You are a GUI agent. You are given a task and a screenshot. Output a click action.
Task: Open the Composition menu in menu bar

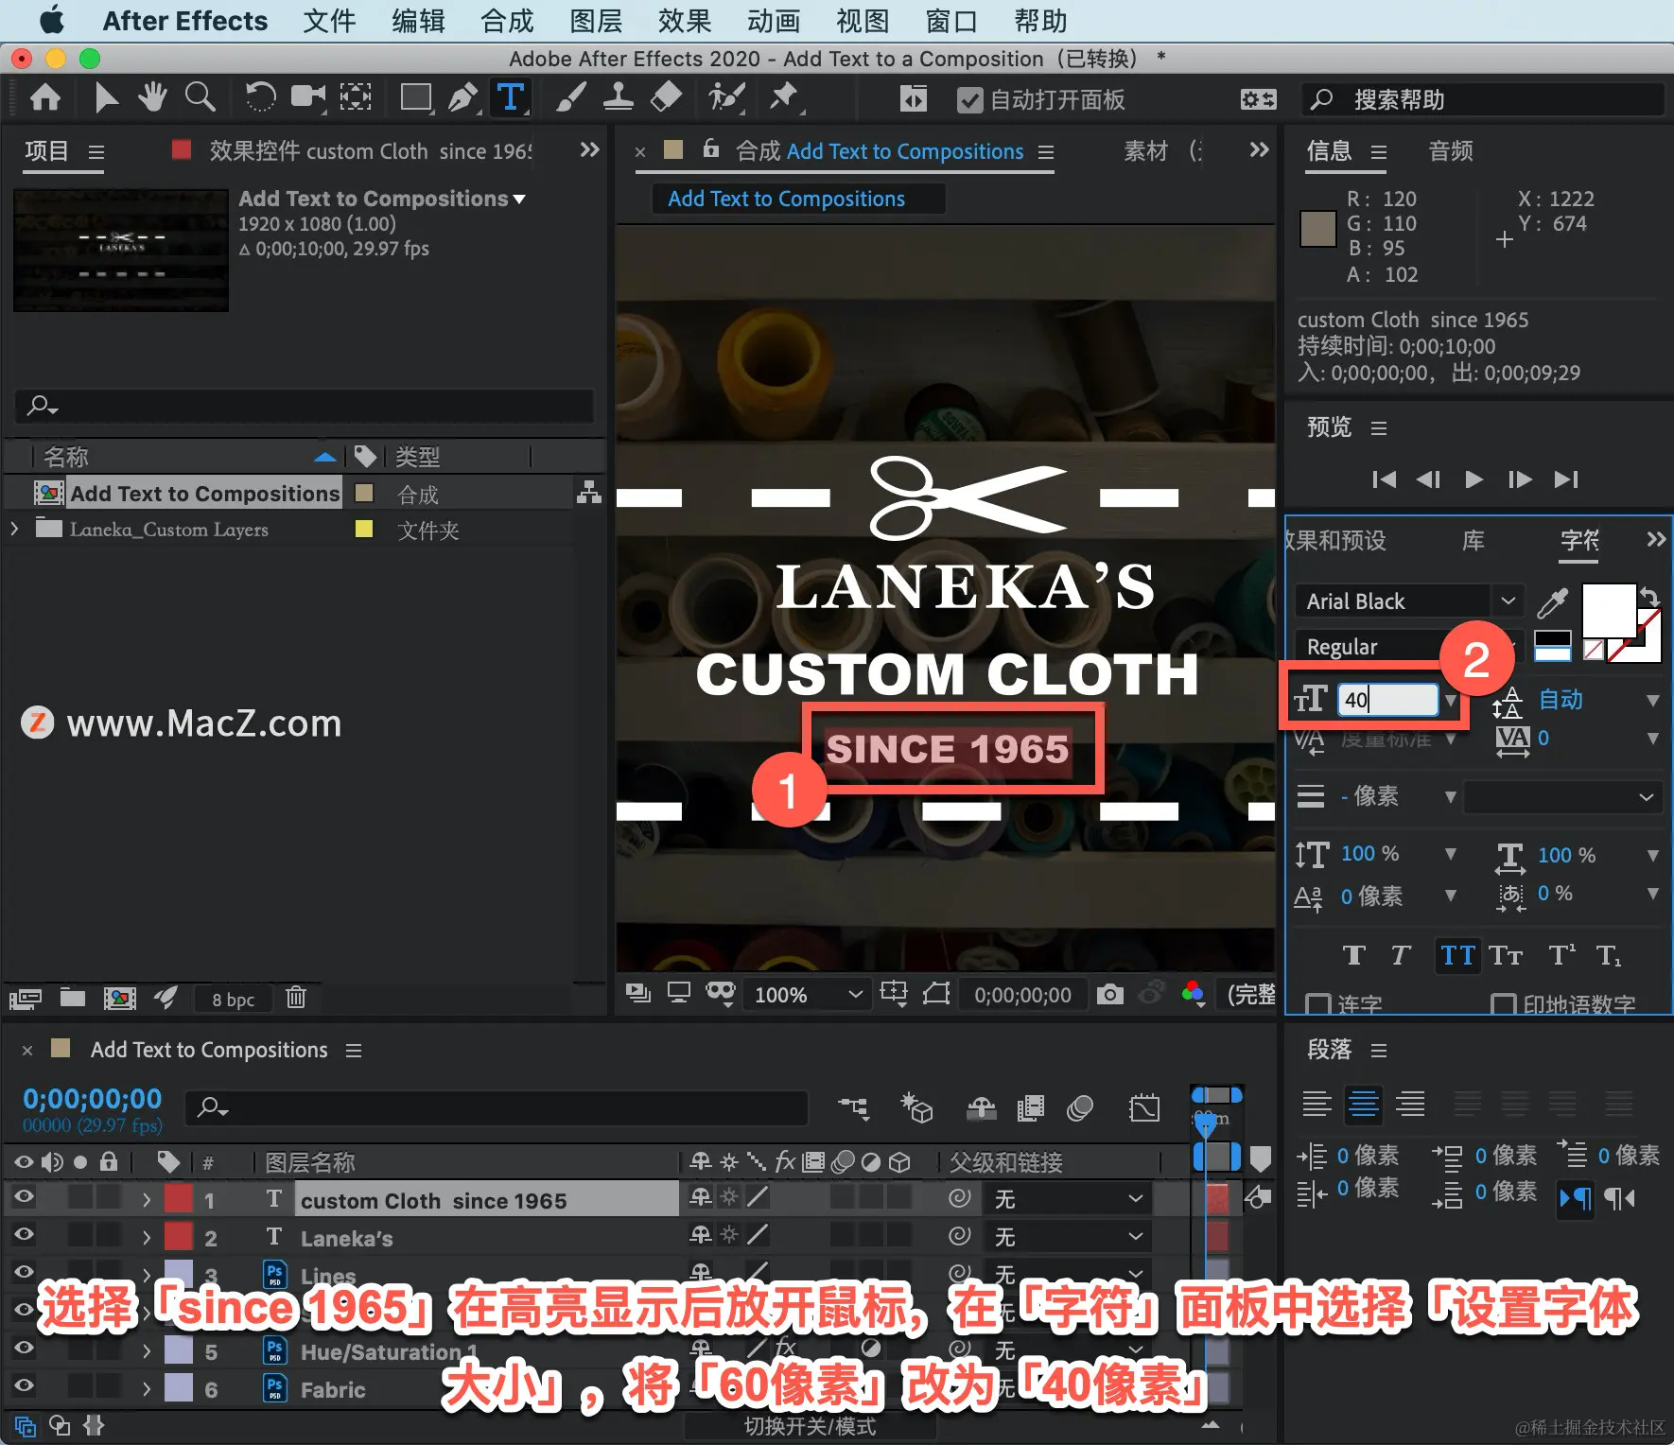click(x=507, y=21)
